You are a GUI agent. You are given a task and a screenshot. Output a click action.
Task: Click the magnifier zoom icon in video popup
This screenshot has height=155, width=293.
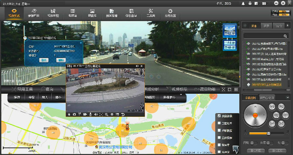tap(106, 114)
